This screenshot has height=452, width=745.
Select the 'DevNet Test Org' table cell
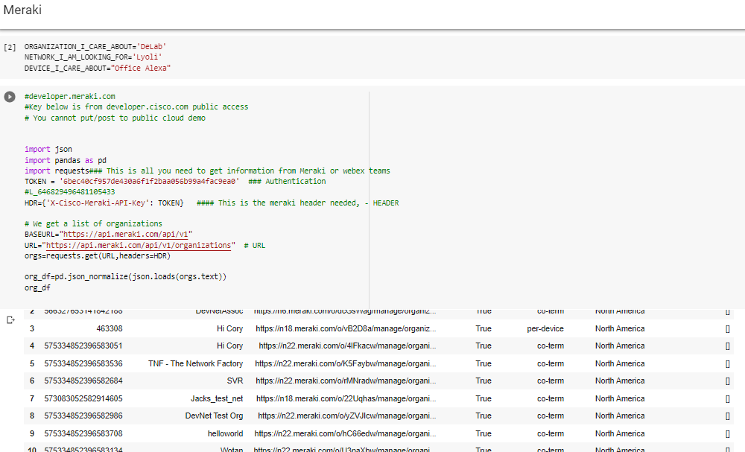[214, 416]
